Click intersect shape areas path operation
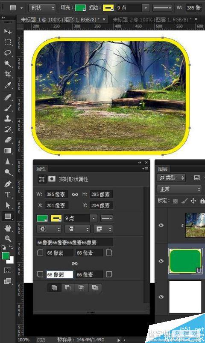The image size is (205, 343). point(82,288)
